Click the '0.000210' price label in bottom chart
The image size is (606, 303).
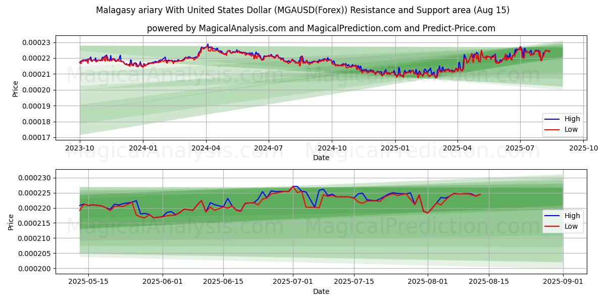click(35, 238)
